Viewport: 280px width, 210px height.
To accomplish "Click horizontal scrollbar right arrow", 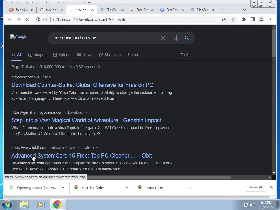I will (x=269, y=177).
